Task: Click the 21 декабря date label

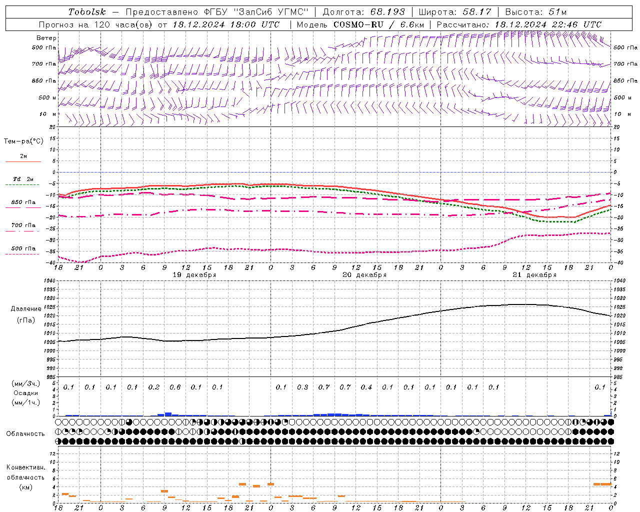Action: [x=534, y=275]
